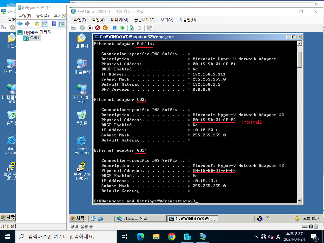
Task: Click the guest 시작 Start button
Action: [78, 218]
